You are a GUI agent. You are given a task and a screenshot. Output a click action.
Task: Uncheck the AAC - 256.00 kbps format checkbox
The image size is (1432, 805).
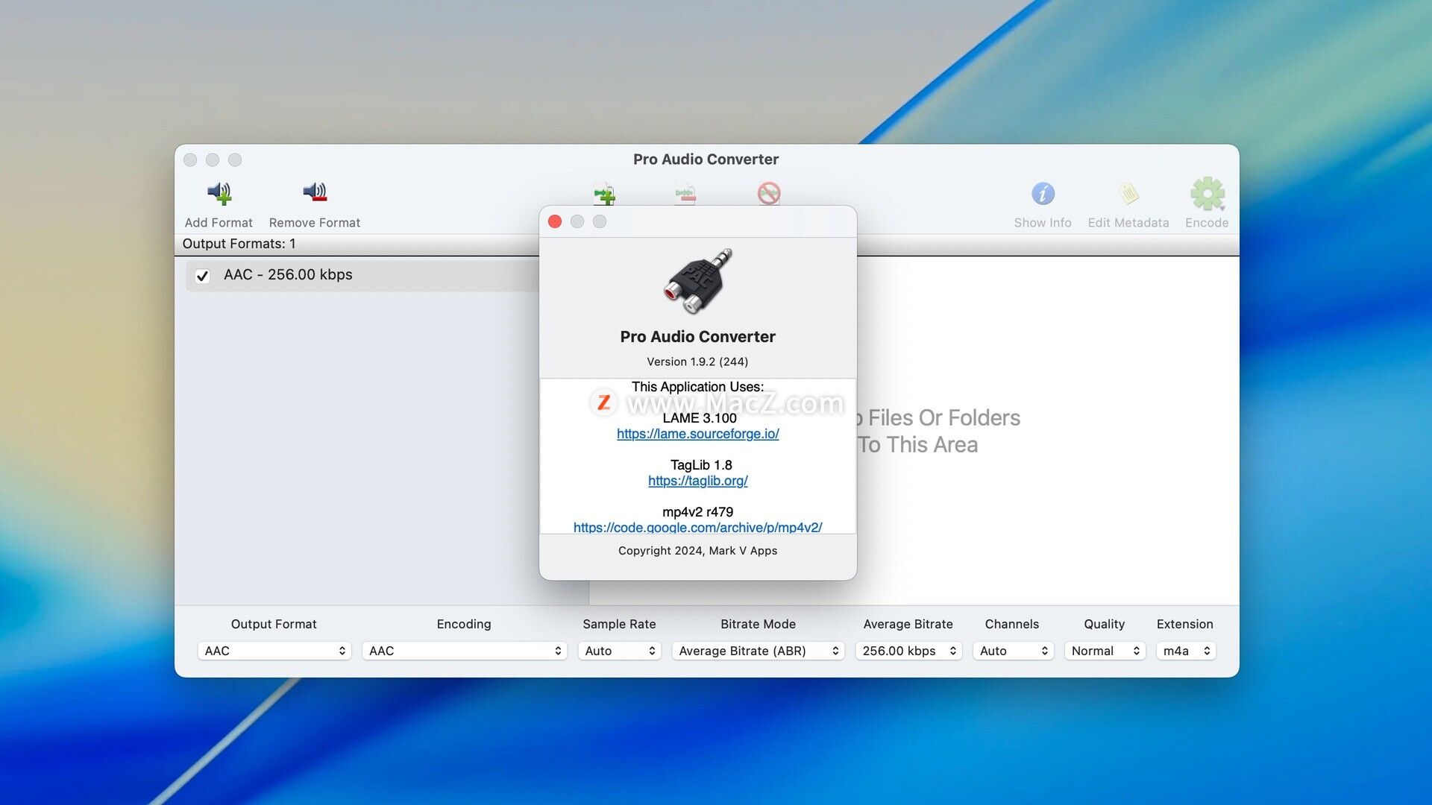[x=202, y=276]
